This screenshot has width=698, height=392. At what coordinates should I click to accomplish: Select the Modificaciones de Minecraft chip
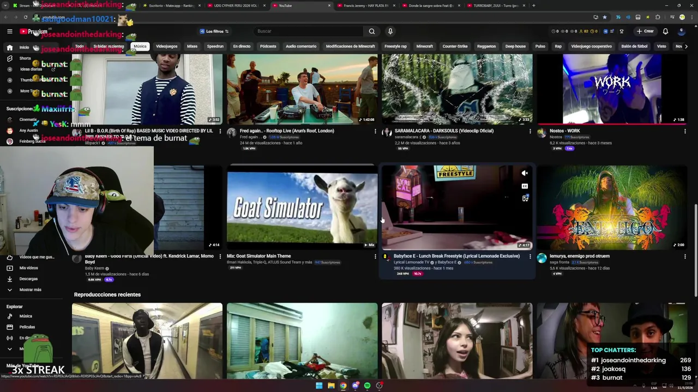(x=350, y=46)
